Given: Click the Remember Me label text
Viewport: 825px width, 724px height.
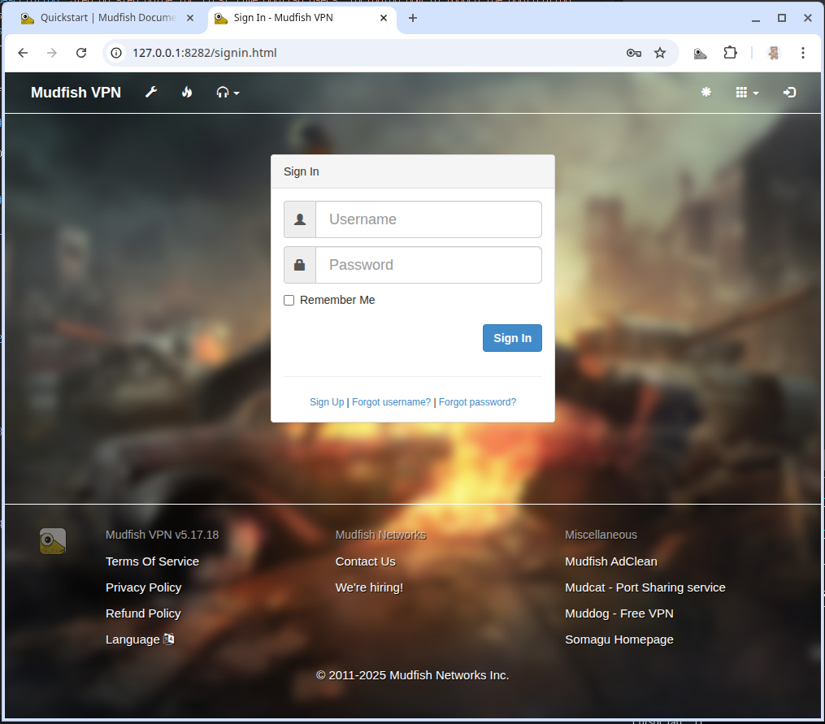Looking at the screenshot, I should (x=337, y=300).
